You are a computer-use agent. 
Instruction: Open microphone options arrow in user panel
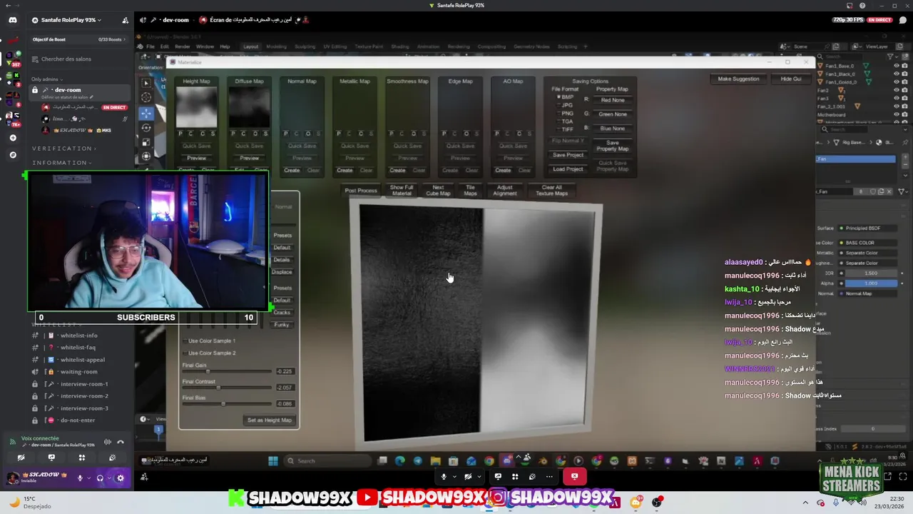click(88, 478)
